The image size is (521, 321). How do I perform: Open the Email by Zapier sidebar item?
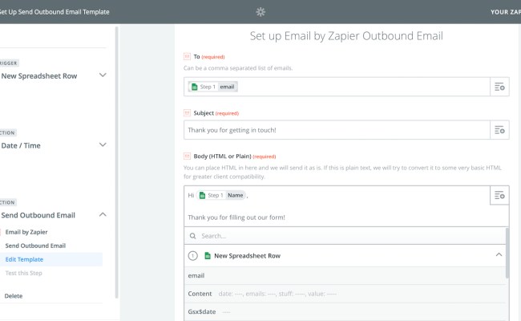[26, 232]
